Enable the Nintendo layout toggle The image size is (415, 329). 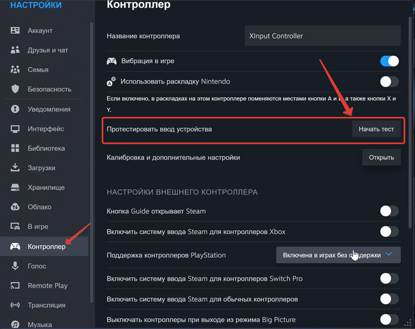[x=390, y=81]
